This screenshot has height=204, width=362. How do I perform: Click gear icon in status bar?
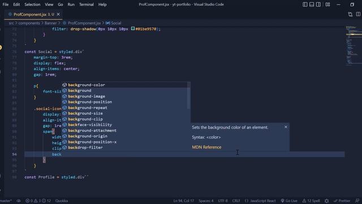point(326,201)
